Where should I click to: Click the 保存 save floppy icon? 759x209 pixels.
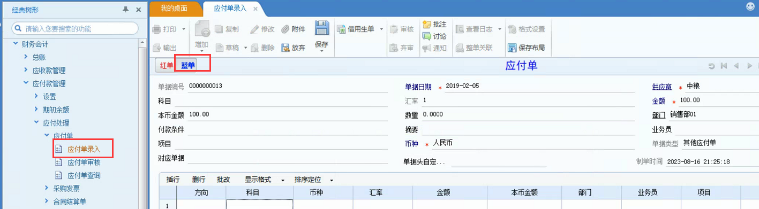[321, 28]
